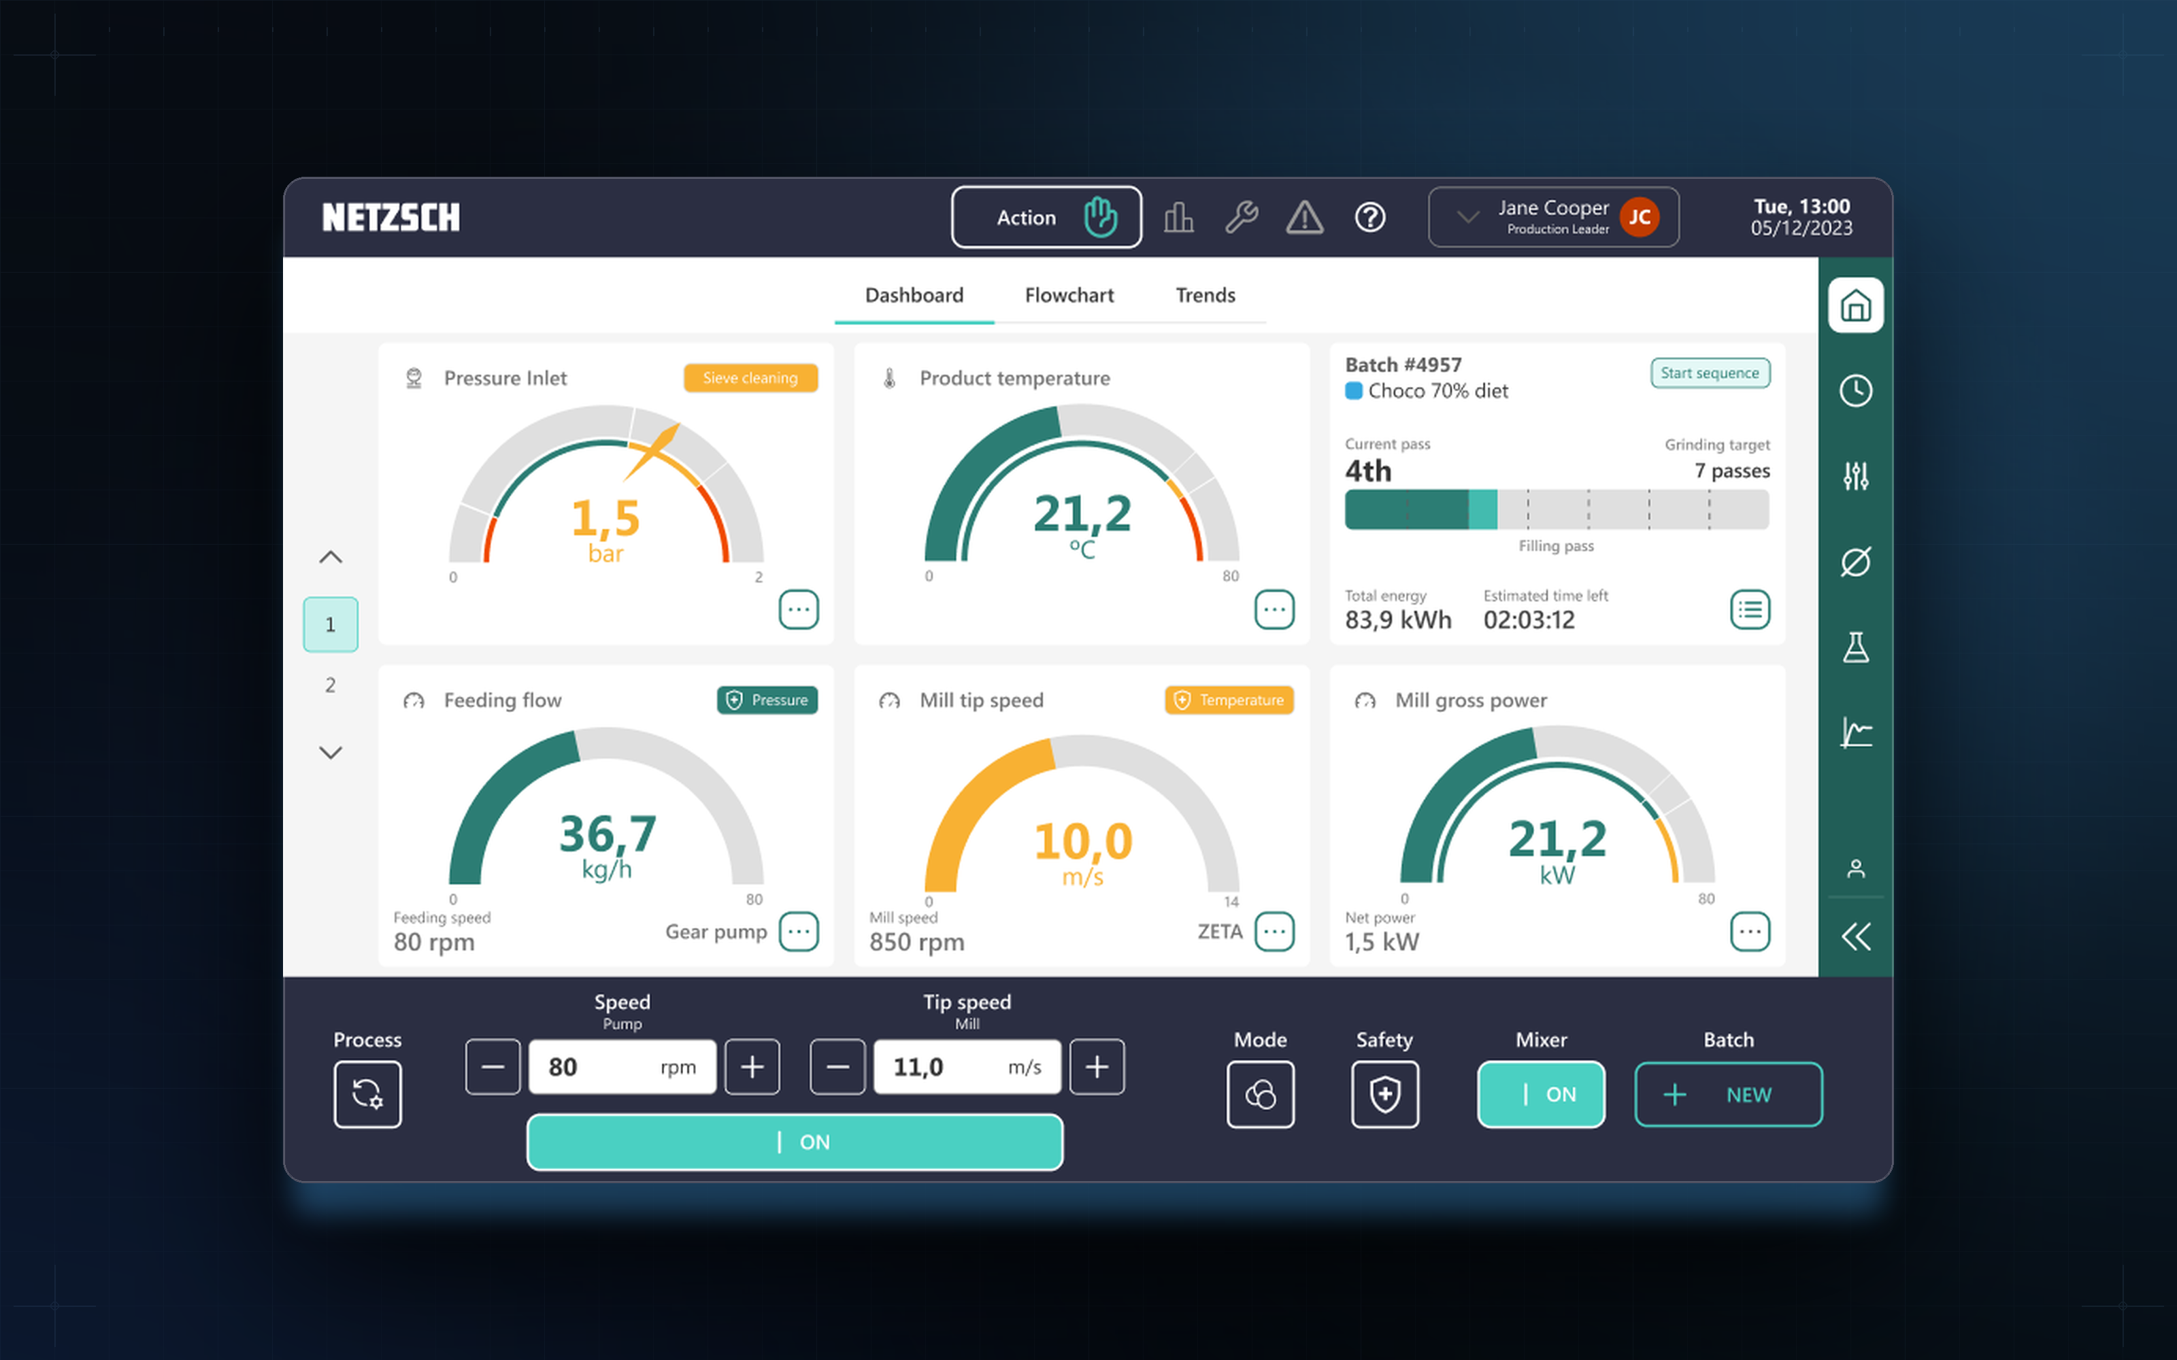Click the Pressure safety badge on Feeding flow
The height and width of the screenshot is (1360, 2177).
767,700
